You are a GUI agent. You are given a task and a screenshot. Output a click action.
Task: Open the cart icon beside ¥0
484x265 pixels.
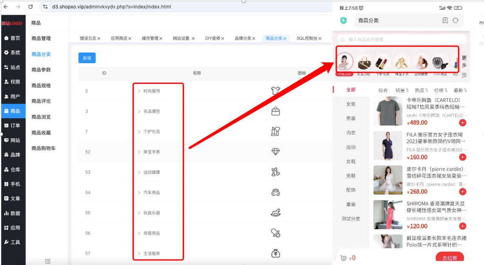tap(343, 258)
